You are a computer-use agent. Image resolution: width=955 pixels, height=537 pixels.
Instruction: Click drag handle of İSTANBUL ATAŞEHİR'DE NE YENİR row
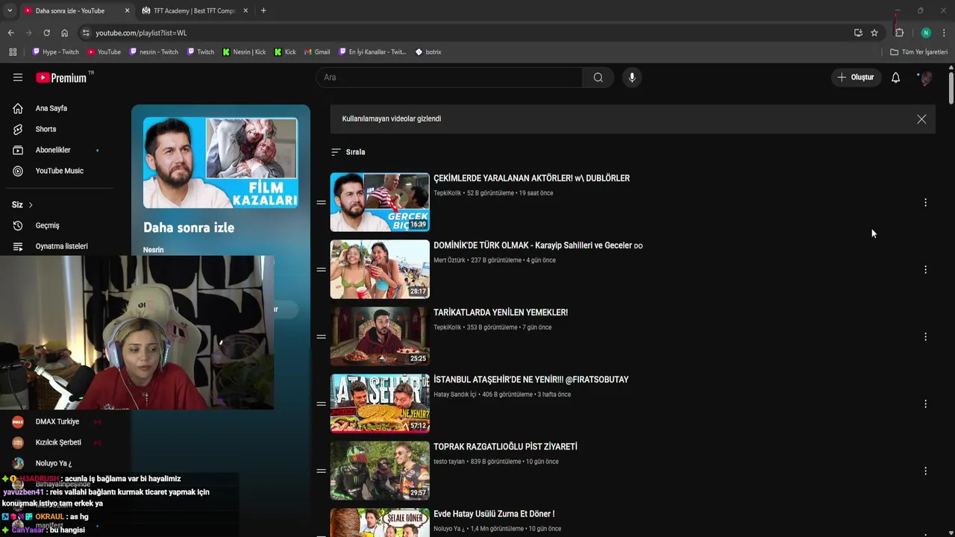point(322,404)
